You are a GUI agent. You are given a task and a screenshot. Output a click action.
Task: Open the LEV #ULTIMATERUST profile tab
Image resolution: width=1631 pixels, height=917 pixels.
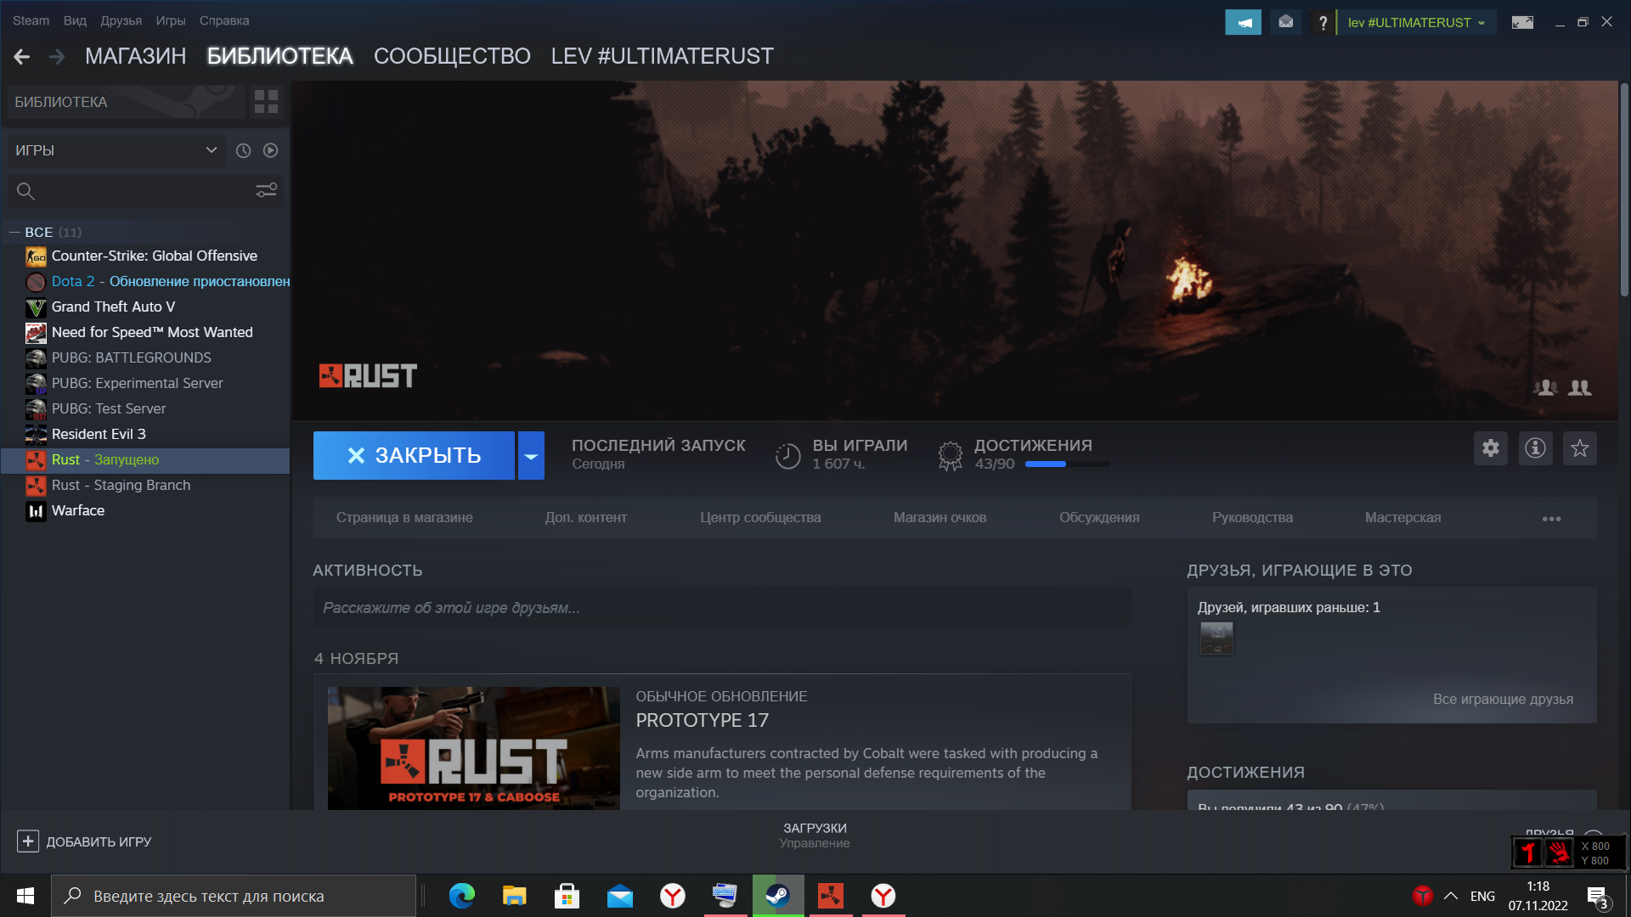click(x=662, y=56)
